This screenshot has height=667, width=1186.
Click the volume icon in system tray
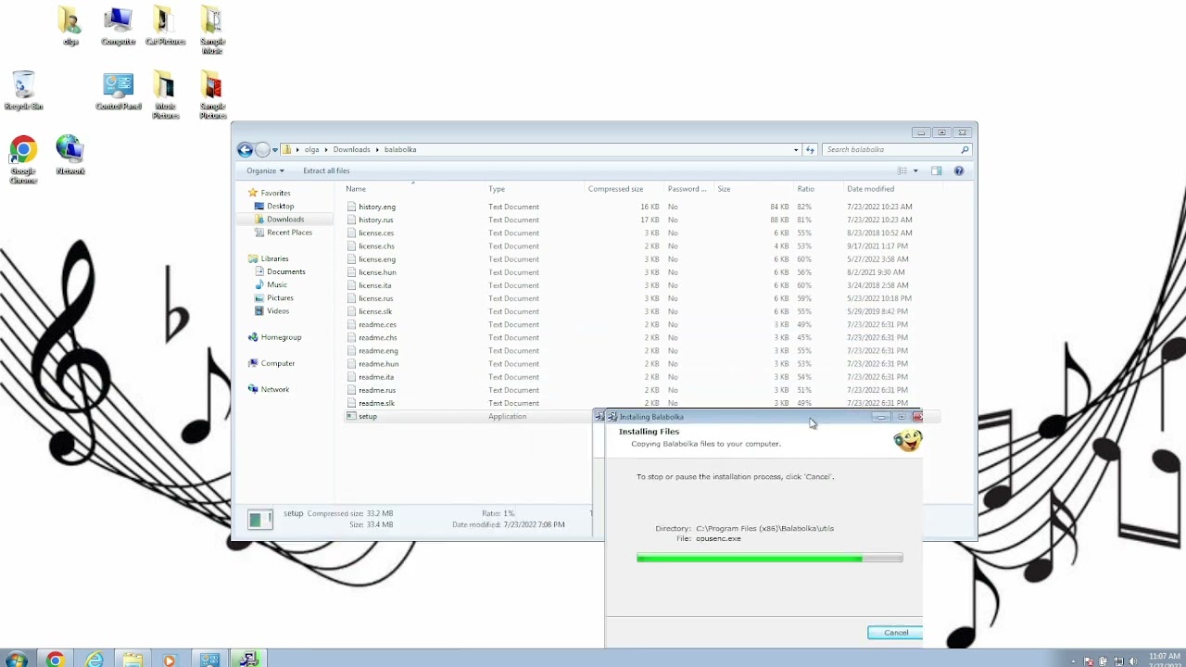[x=1132, y=661]
